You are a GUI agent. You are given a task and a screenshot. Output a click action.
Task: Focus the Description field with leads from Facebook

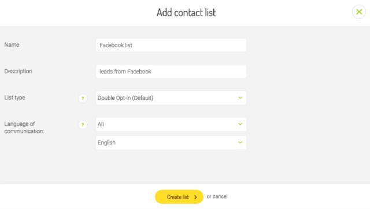pyautogui.click(x=171, y=72)
